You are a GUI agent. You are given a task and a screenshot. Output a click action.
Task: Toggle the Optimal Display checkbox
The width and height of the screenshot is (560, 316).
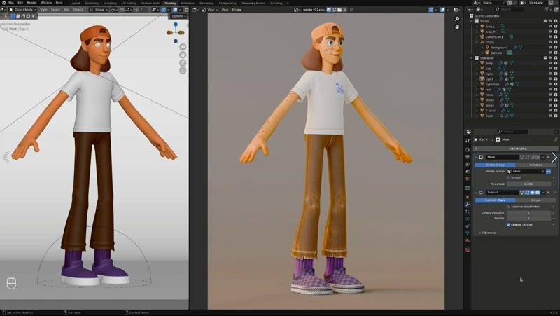click(x=509, y=225)
